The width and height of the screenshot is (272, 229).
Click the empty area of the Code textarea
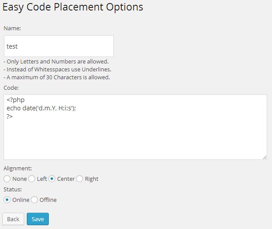[x=135, y=138]
